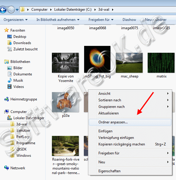Click the Diashow toolbar button
Viewport: 176px width, 180px height.
(x=129, y=20)
